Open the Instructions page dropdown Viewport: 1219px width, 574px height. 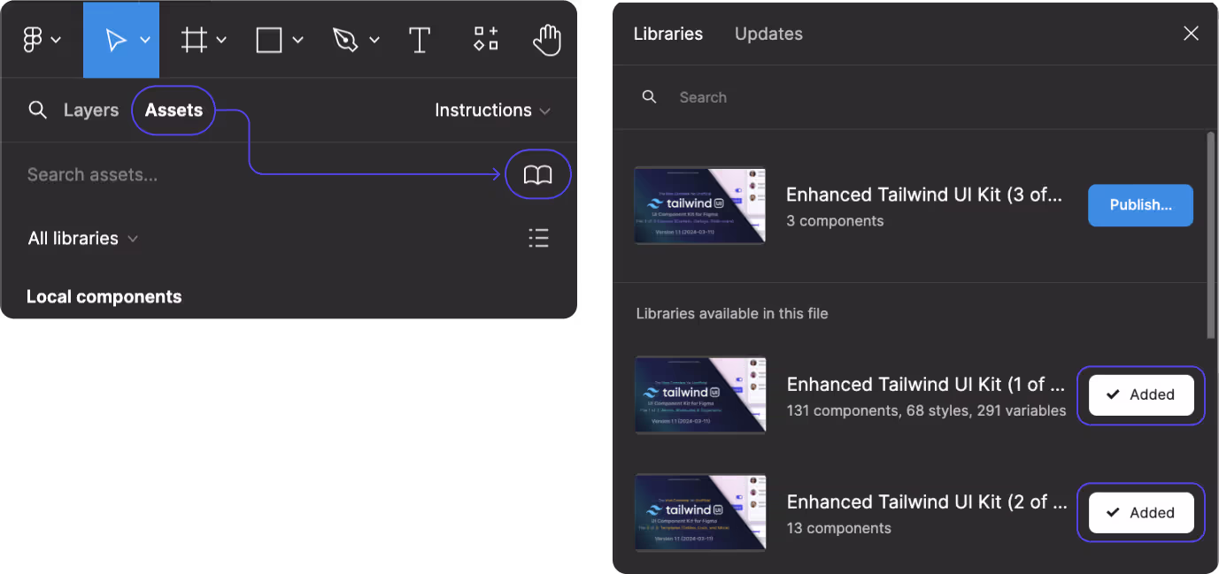coord(493,111)
